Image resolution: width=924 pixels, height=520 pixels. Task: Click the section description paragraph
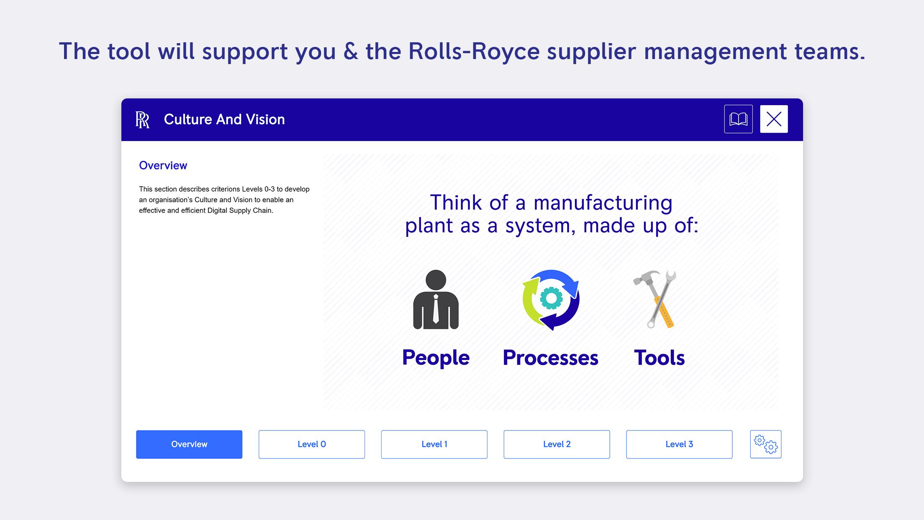pos(224,200)
